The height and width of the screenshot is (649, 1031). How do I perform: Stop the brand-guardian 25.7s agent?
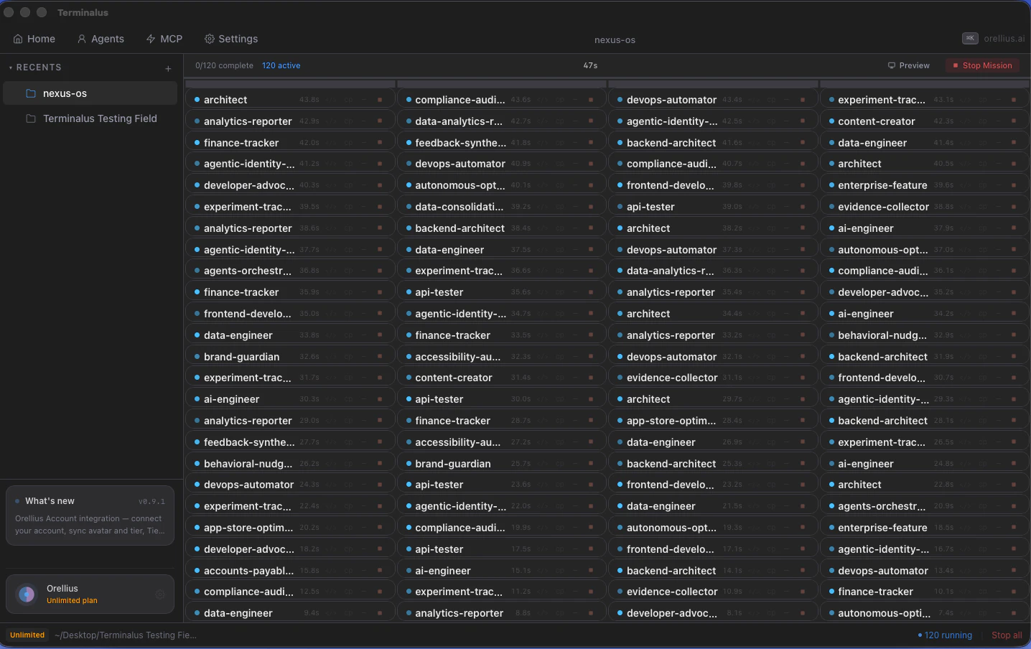click(591, 463)
